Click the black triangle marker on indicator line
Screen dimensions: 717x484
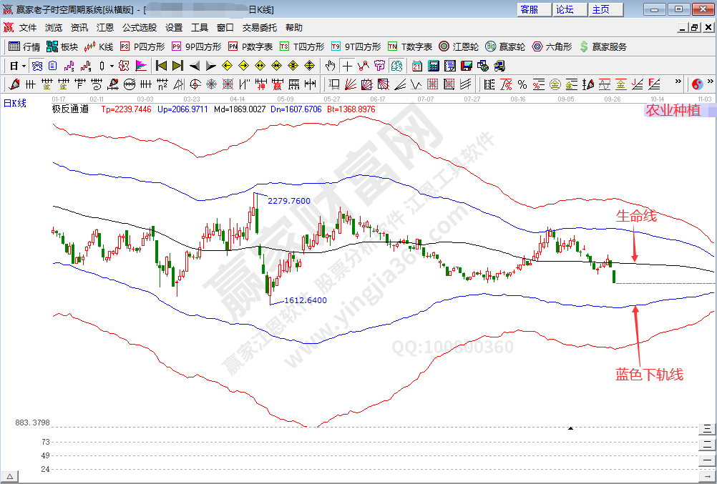pyautogui.click(x=570, y=428)
